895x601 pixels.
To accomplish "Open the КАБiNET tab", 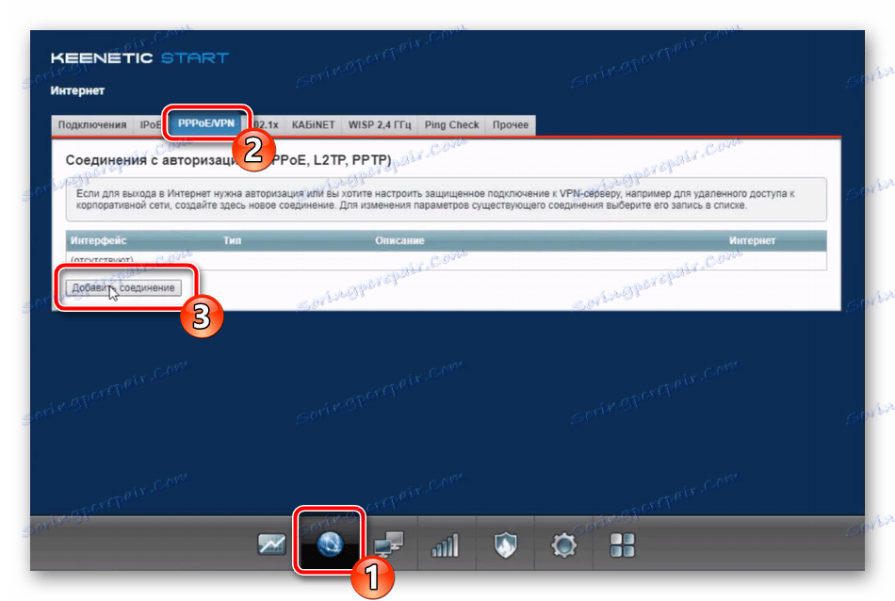I will coord(313,125).
